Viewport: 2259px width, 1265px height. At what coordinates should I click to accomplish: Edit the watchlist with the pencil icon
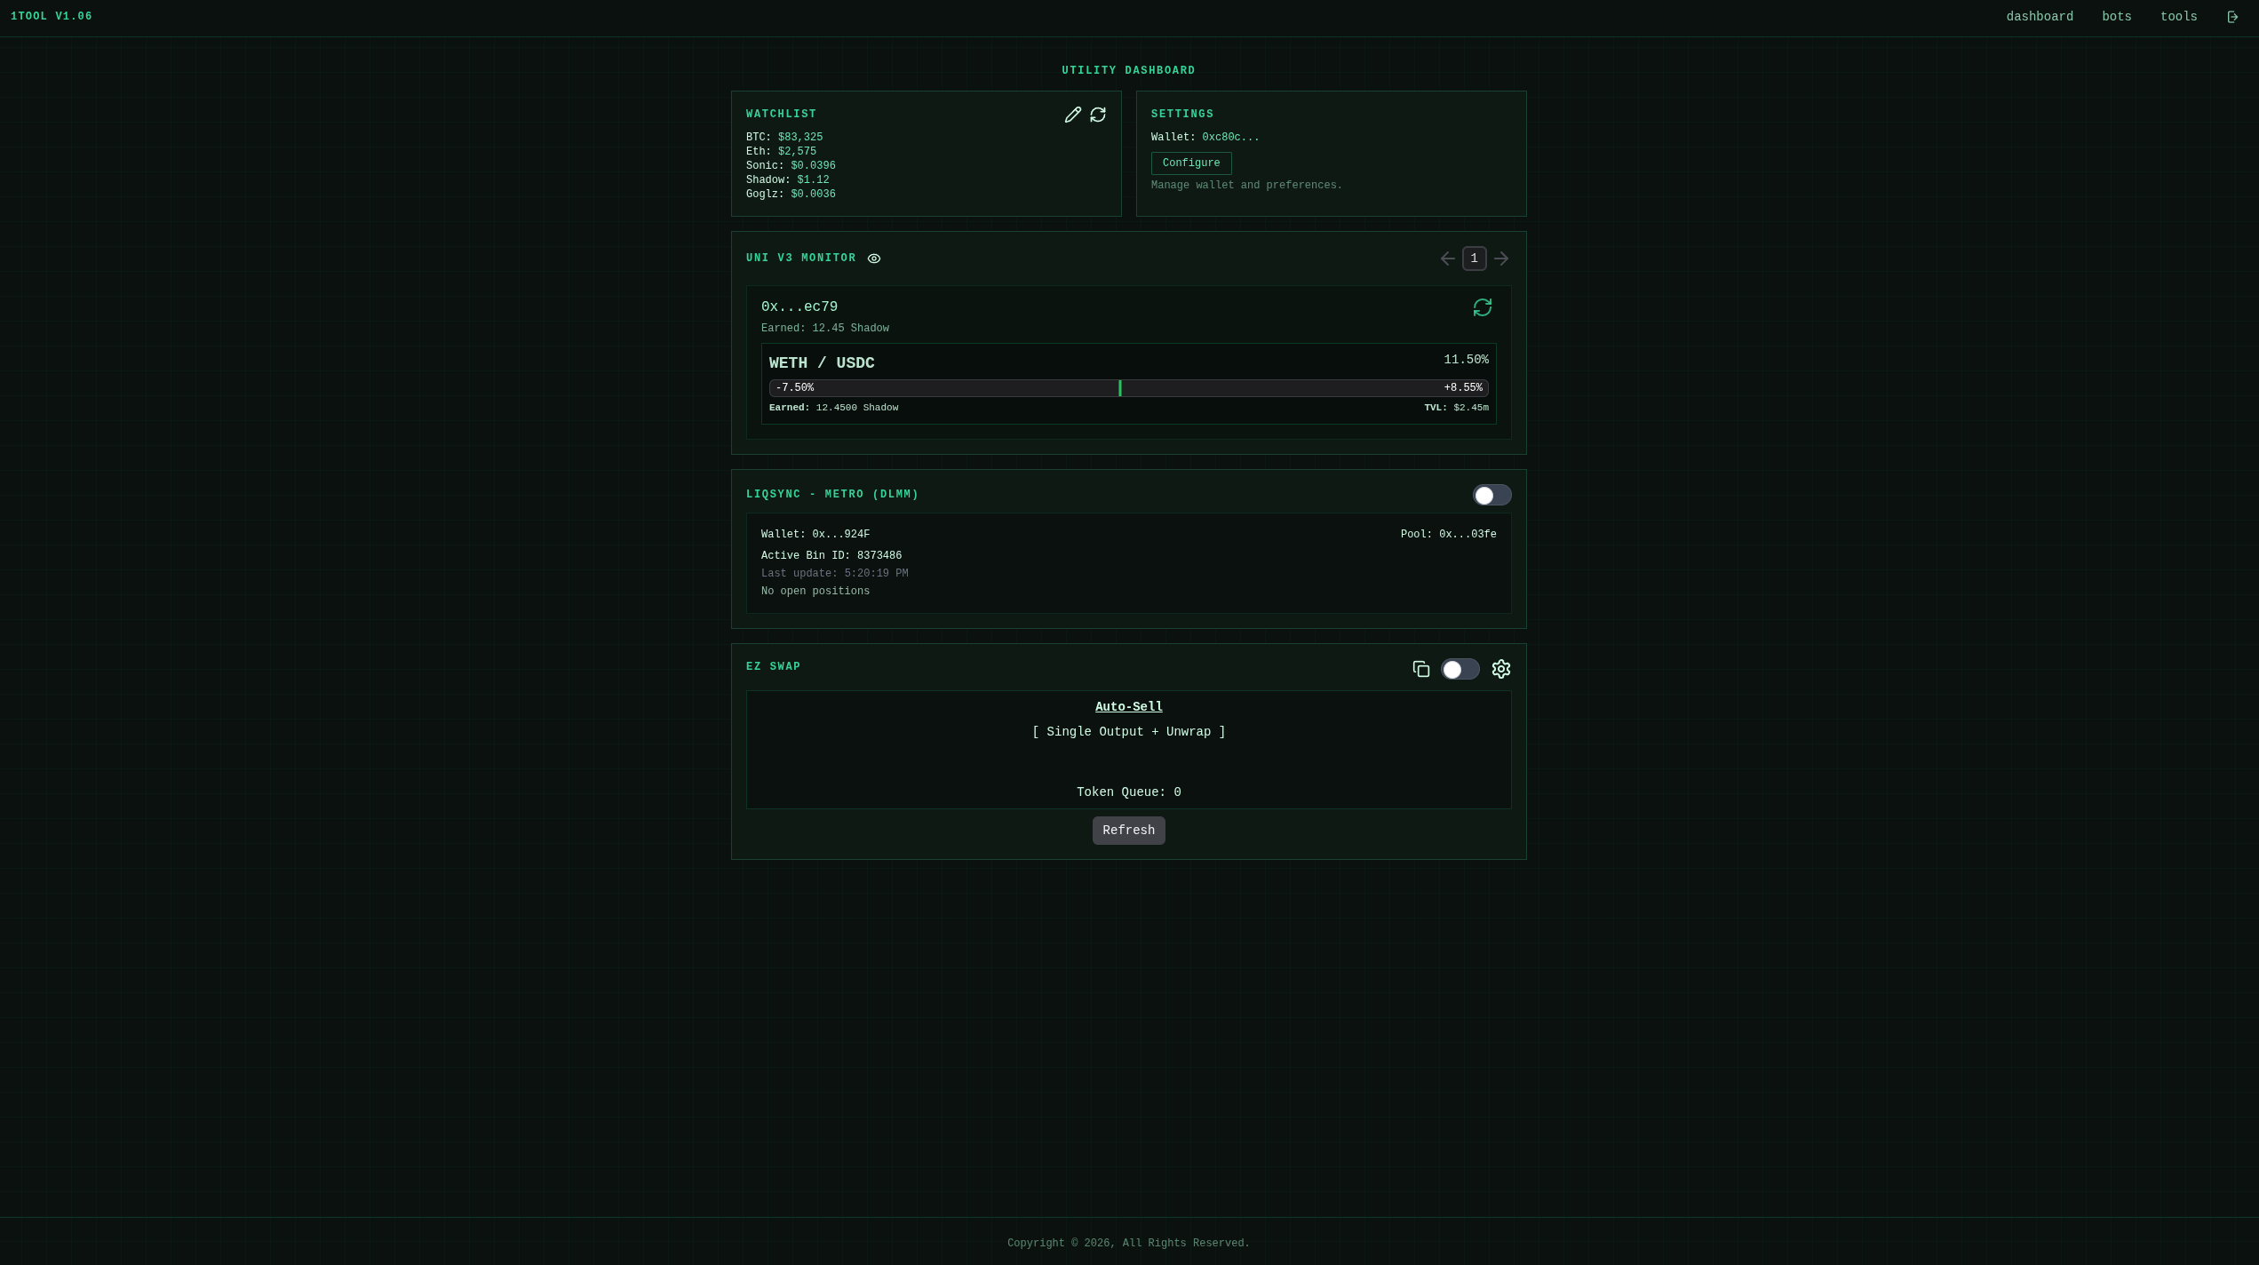(1073, 115)
